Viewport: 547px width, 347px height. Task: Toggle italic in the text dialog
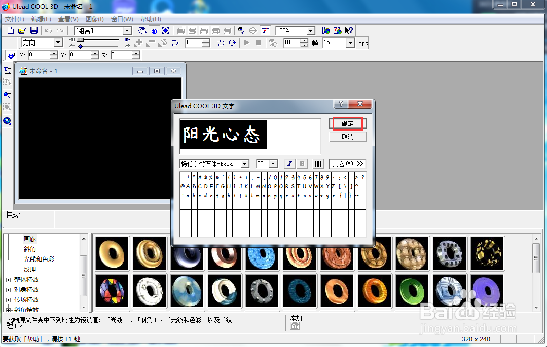[x=289, y=164]
